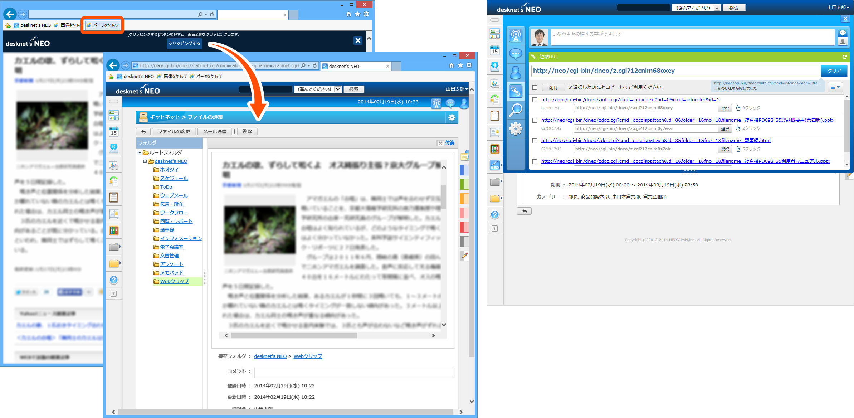Viewport: 854px width, 418px height.
Task: Click chat bubble icon in middle window header
Action: (x=450, y=104)
